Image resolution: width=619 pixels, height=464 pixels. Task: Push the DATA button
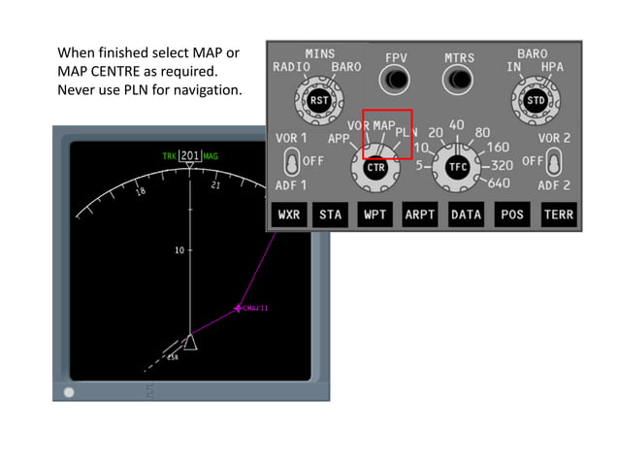pyautogui.click(x=467, y=215)
